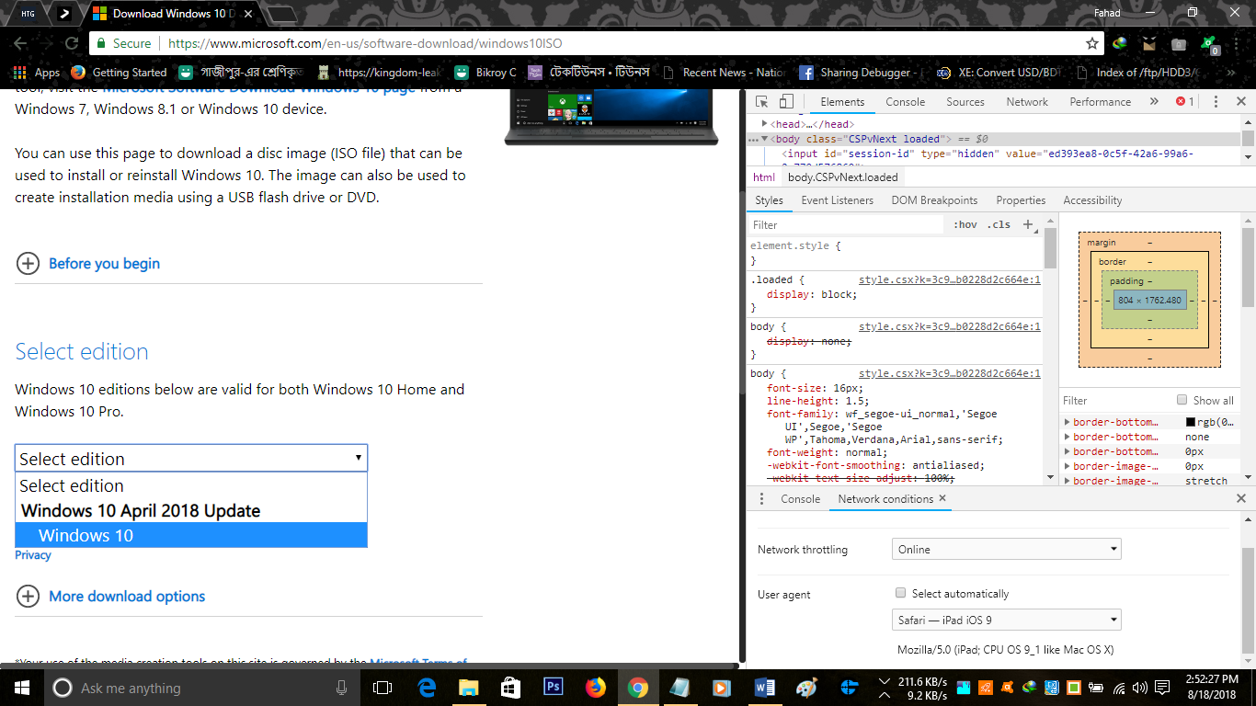Open the DOM Breakpoints tab

point(934,200)
